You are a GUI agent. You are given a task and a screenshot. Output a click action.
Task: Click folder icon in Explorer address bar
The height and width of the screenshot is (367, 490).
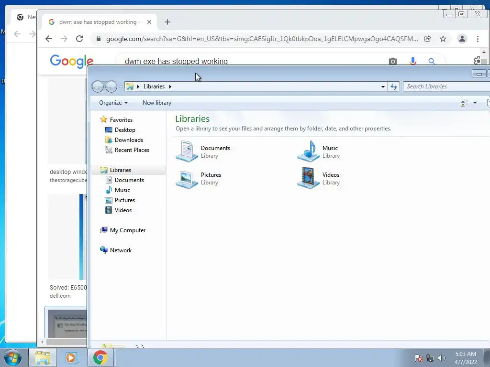(x=130, y=86)
